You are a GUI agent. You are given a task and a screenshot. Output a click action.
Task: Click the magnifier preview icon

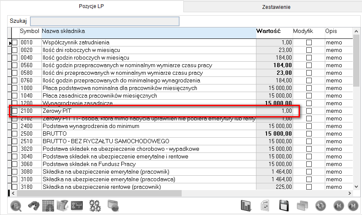(x=16, y=206)
